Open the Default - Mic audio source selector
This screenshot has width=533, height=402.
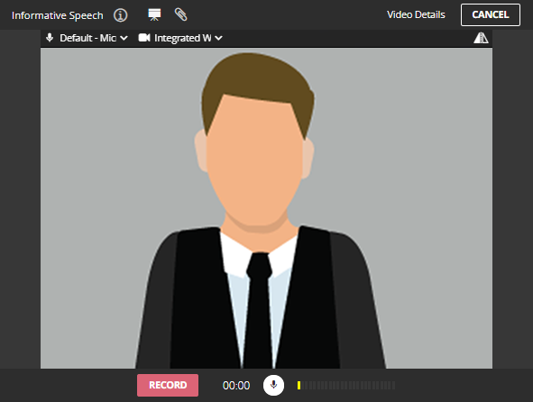point(87,38)
